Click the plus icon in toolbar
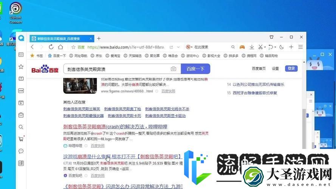The width and height of the screenshot is (336, 189). click(x=291, y=47)
